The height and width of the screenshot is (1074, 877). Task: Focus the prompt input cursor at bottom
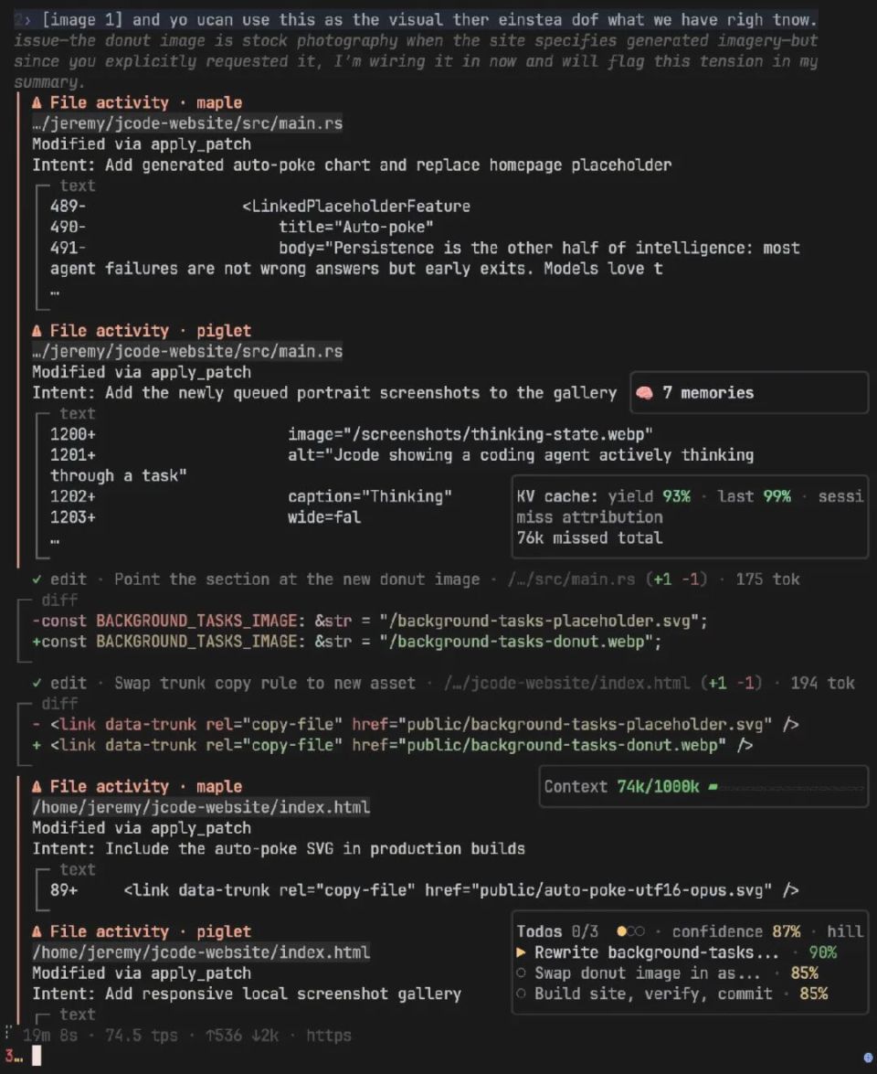point(37,1057)
